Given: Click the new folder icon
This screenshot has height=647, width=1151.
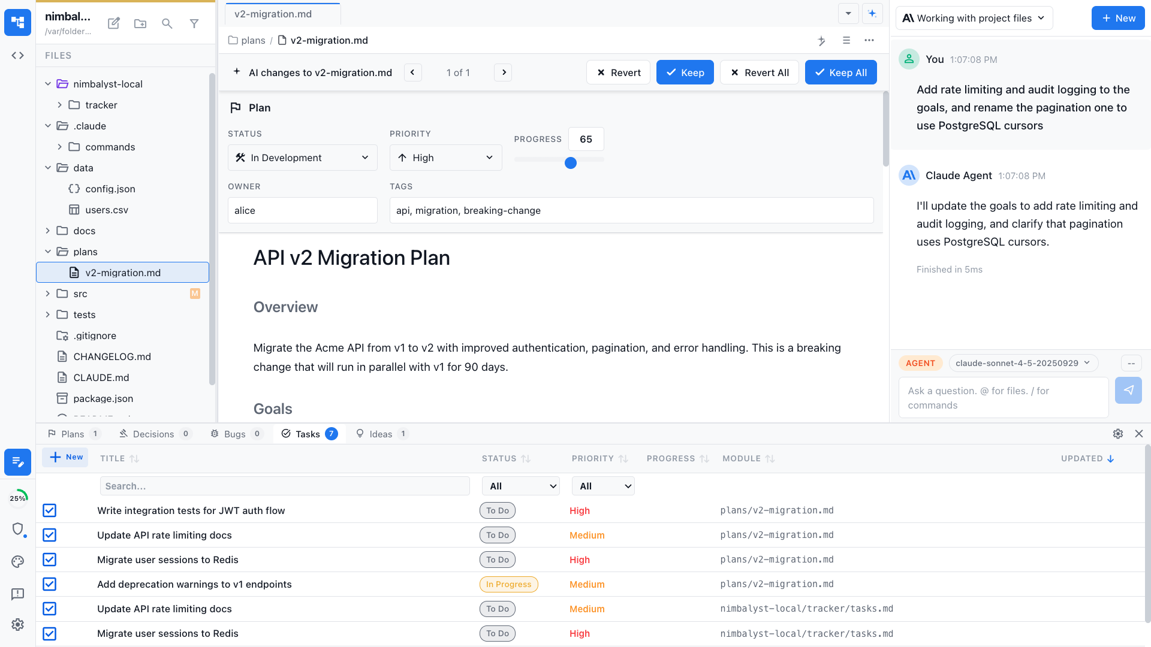Looking at the screenshot, I should [x=140, y=23].
